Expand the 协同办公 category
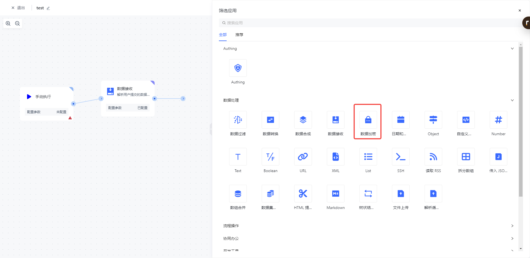This screenshot has width=530, height=258. [512, 238]
